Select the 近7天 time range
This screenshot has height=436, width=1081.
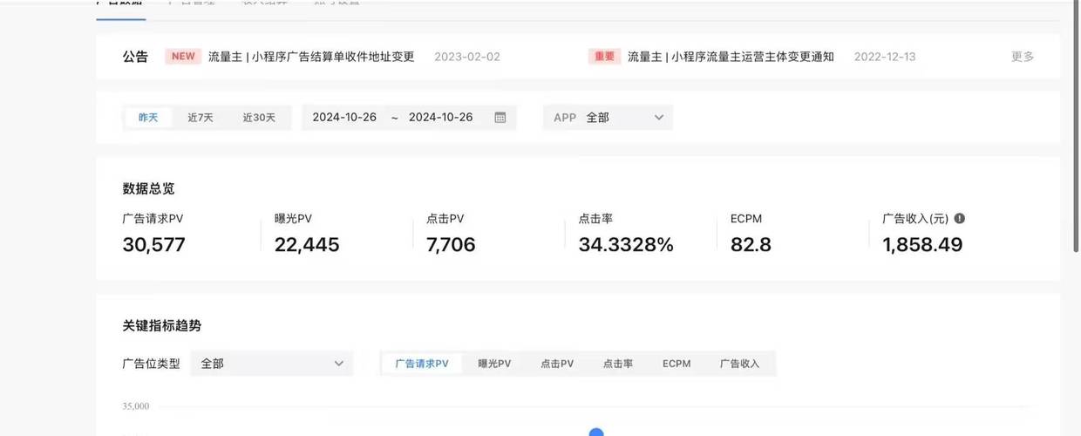point(200,118)
